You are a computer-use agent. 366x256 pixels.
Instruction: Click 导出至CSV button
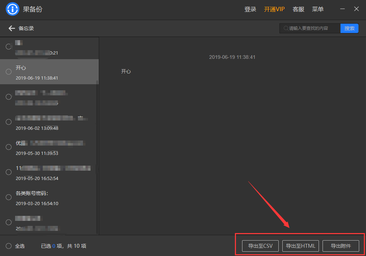[260, 246]
